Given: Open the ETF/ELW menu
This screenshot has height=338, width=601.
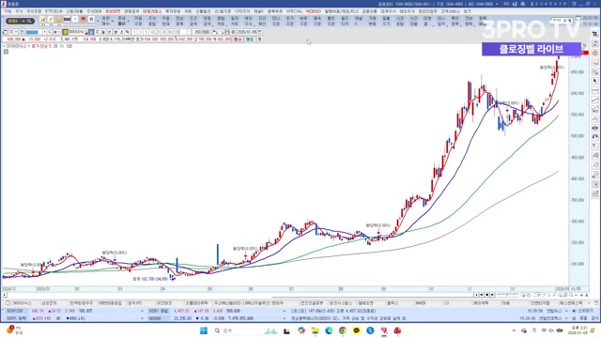Looking at the screenshot, I should pyautogui.click(x=54, y=11).
